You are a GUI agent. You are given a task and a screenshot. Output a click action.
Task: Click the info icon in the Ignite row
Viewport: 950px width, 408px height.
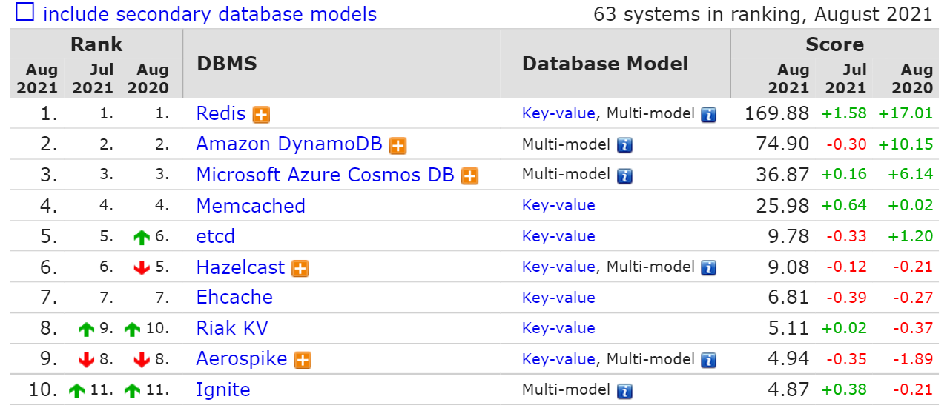[624, 390]
